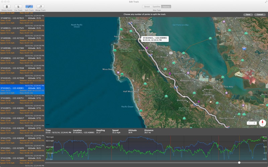This screenshot has width=268, height=167.
Task: Enter full screen with the window's expand arrows
Action: coord(266,2)
